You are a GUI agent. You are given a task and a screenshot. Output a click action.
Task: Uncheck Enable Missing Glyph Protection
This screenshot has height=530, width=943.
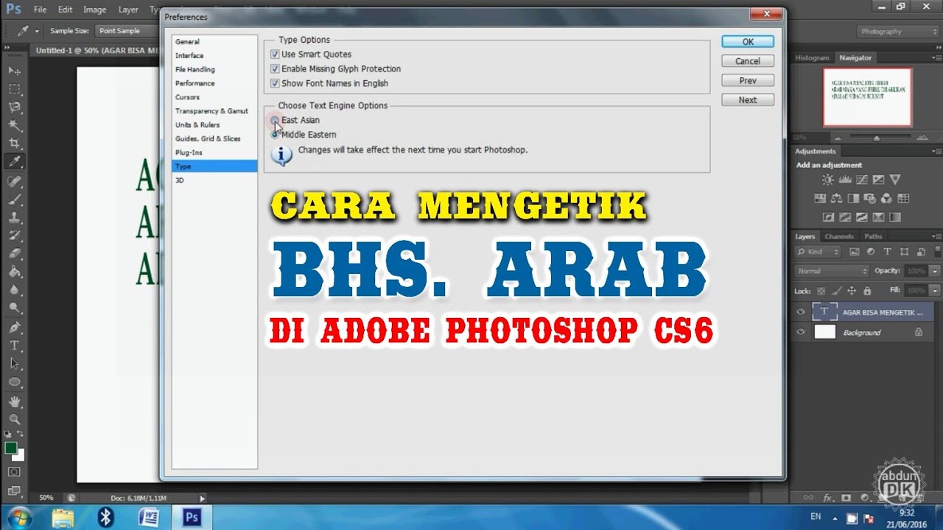pos(275,69)
